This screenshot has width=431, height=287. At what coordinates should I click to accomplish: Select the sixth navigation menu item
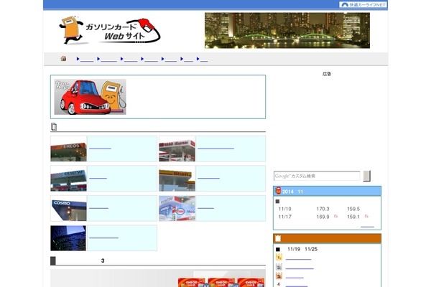click(x=188, y=59)
